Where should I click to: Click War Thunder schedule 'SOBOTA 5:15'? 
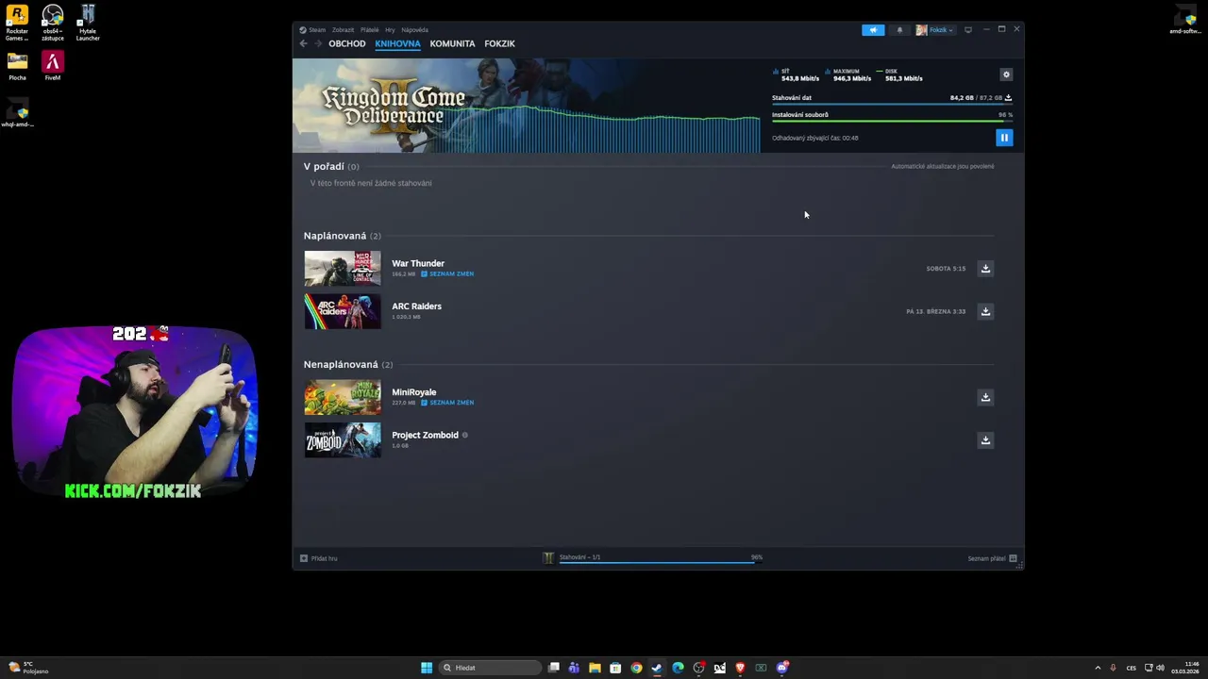946,269
